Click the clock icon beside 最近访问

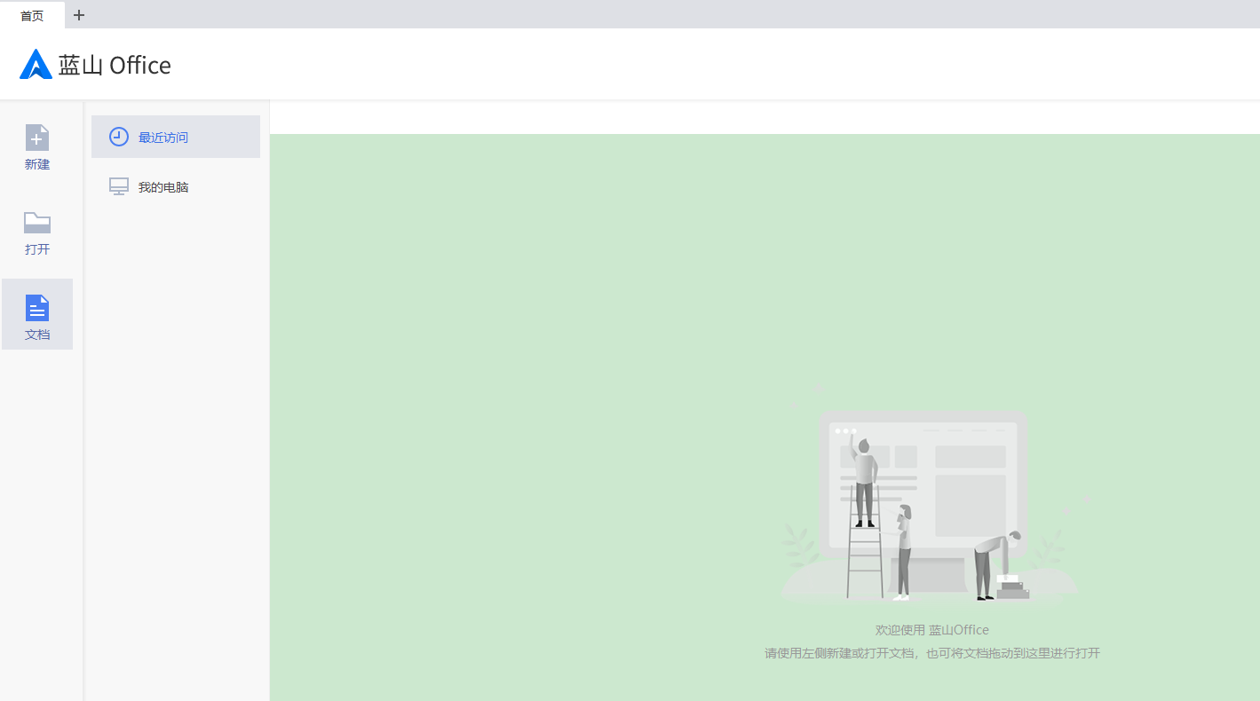(x=118, y=137)
